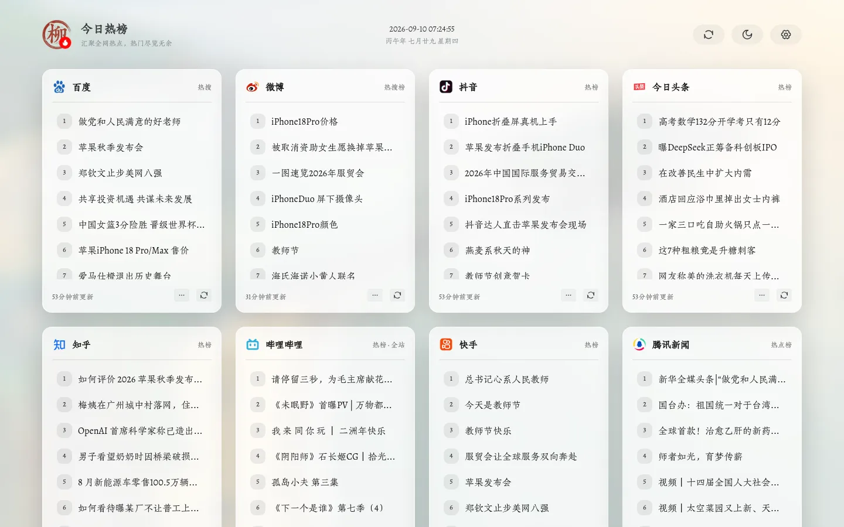The height and width of the screenshot is (527, 844).
Task: Select 快手 item 总书记心系人民教师
Action: click(507, 379)
